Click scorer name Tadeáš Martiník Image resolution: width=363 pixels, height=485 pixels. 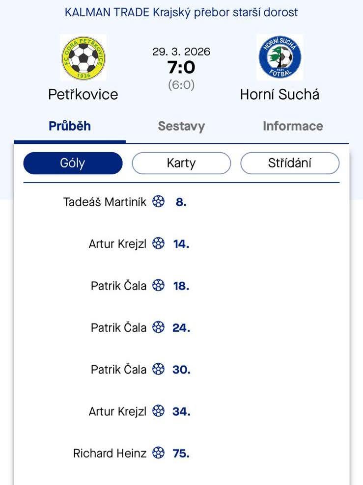tap(105, 202)
